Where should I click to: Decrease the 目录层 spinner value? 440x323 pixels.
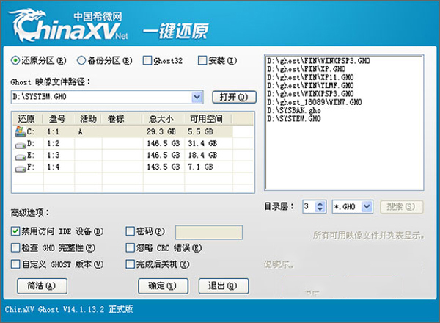click(320, 209)
